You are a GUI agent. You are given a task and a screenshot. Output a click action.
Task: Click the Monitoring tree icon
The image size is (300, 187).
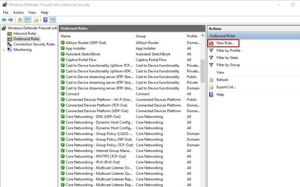tap(9, 50)
